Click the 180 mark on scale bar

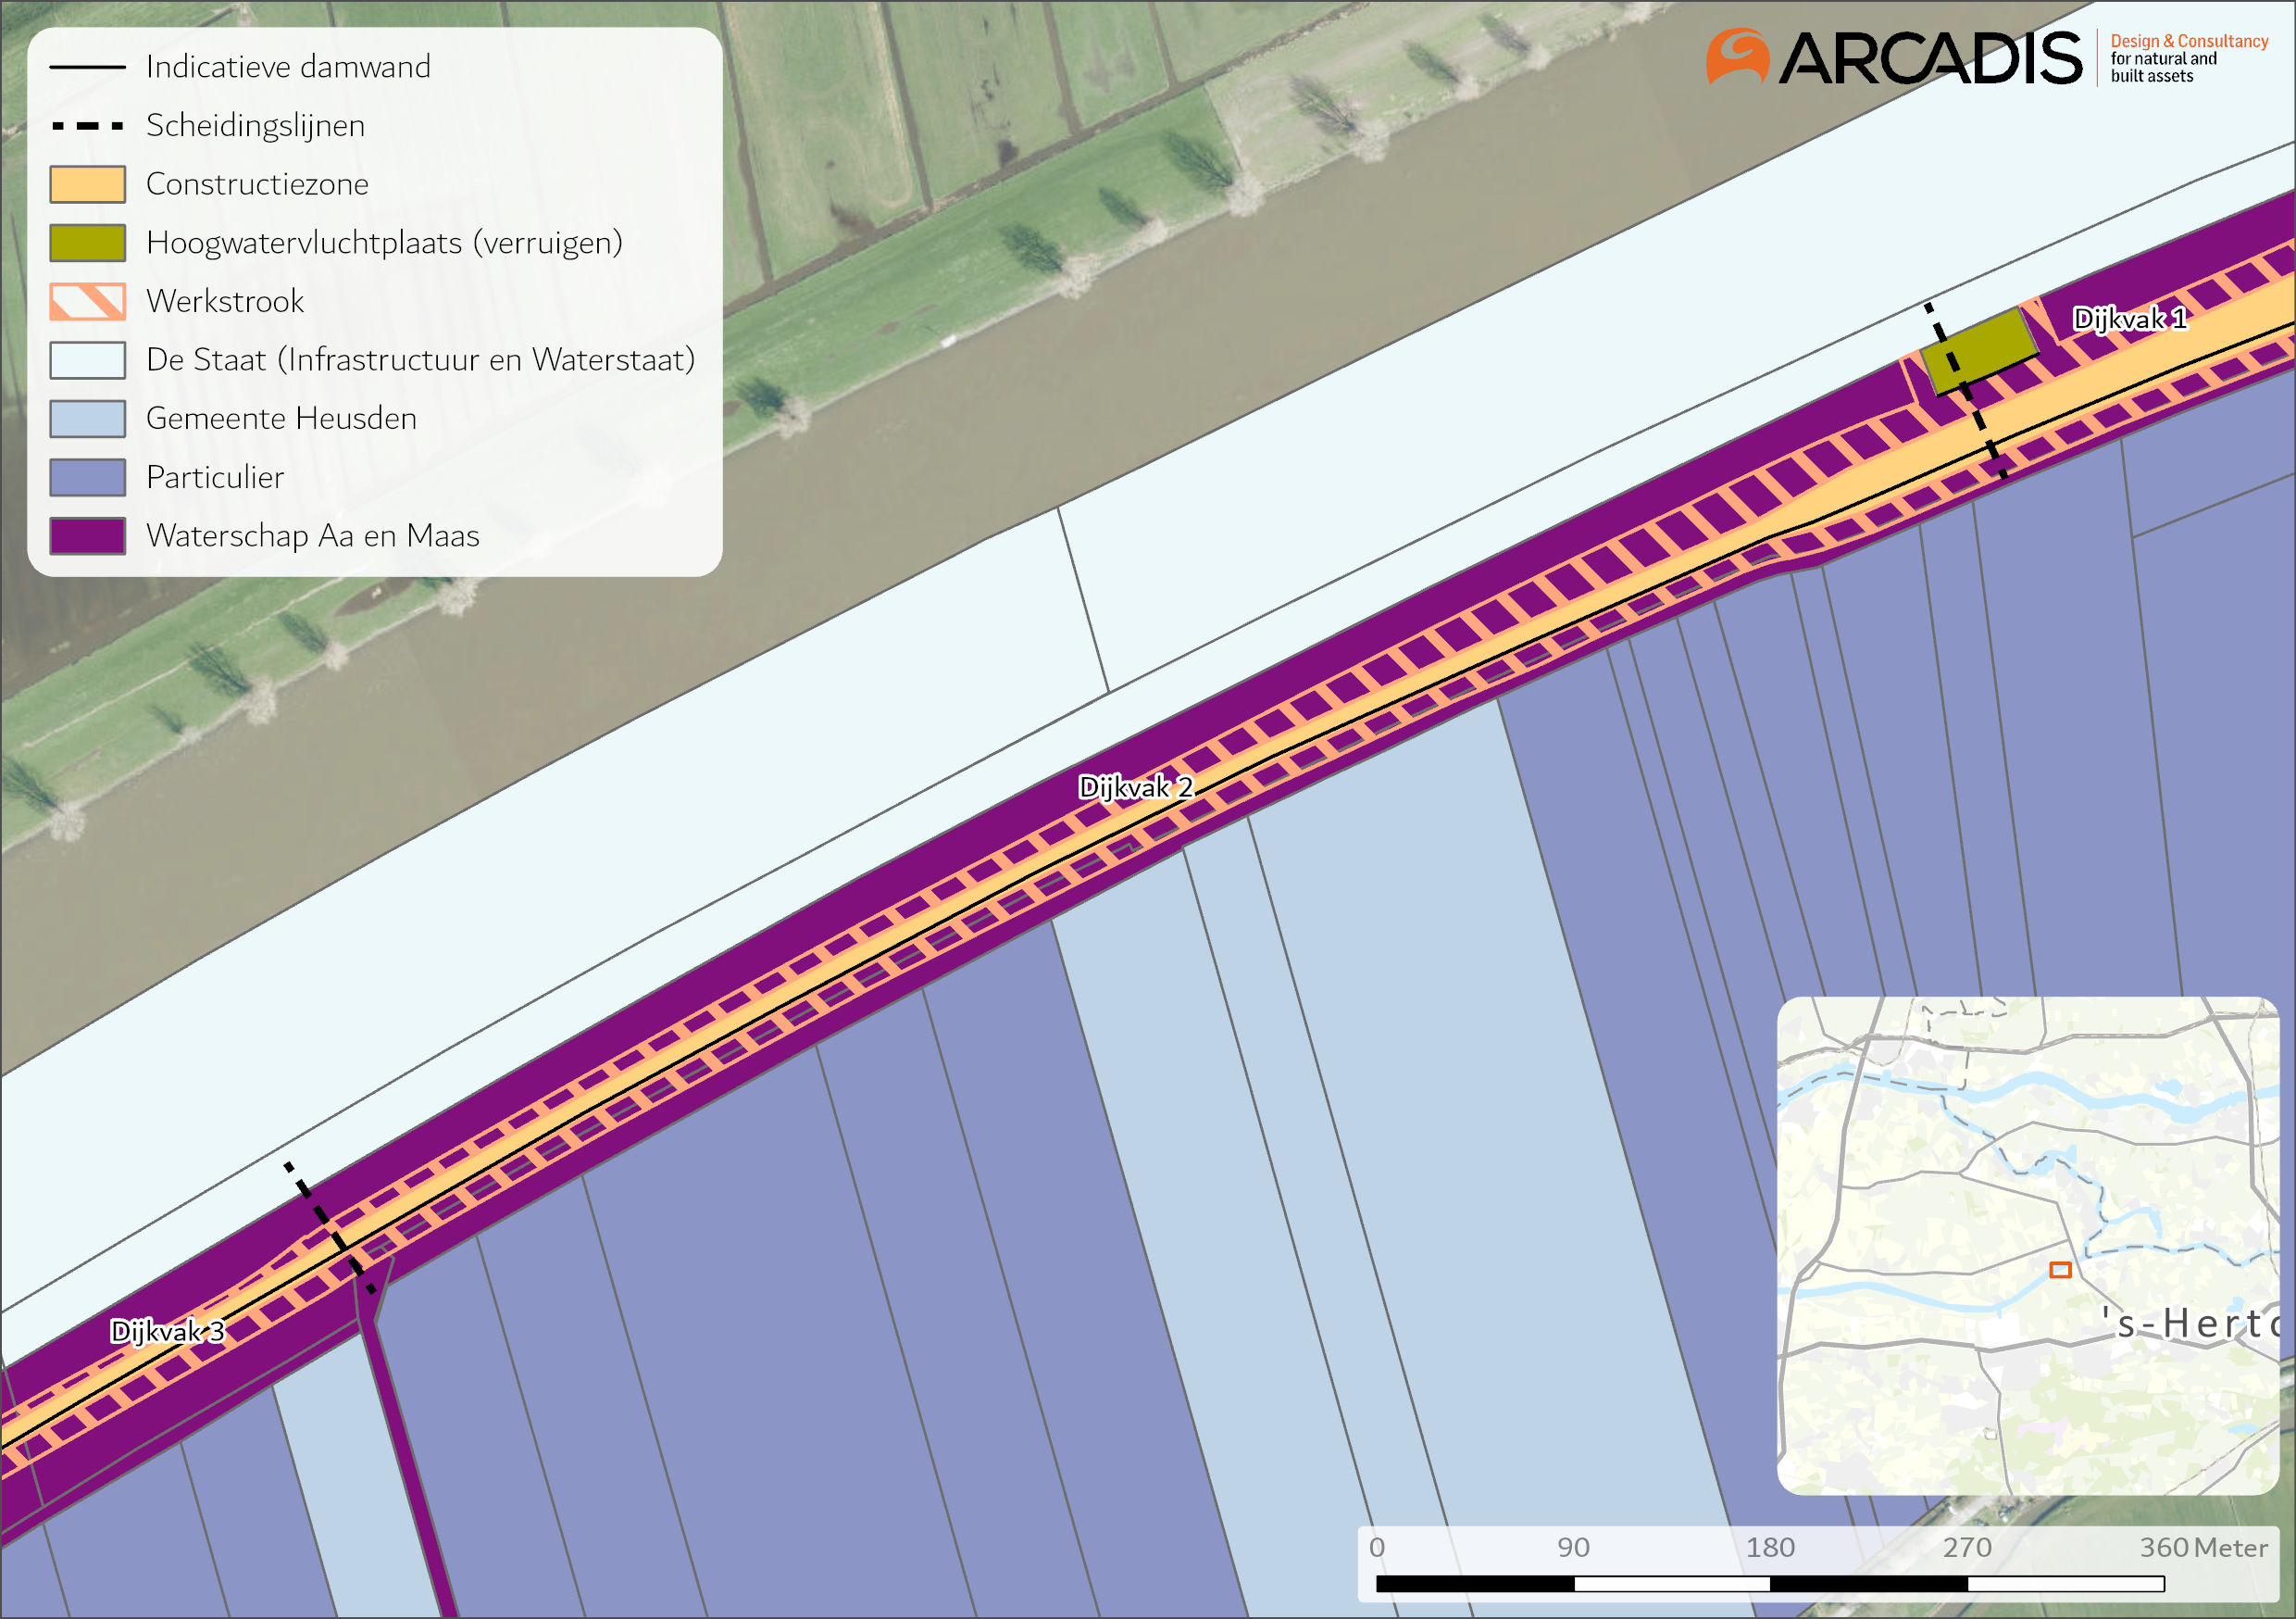[x=1769, y=1548]
